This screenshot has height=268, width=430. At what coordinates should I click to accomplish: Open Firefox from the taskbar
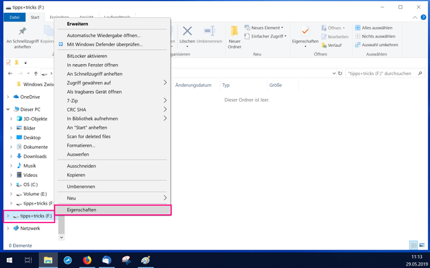(x=87, y=260)
